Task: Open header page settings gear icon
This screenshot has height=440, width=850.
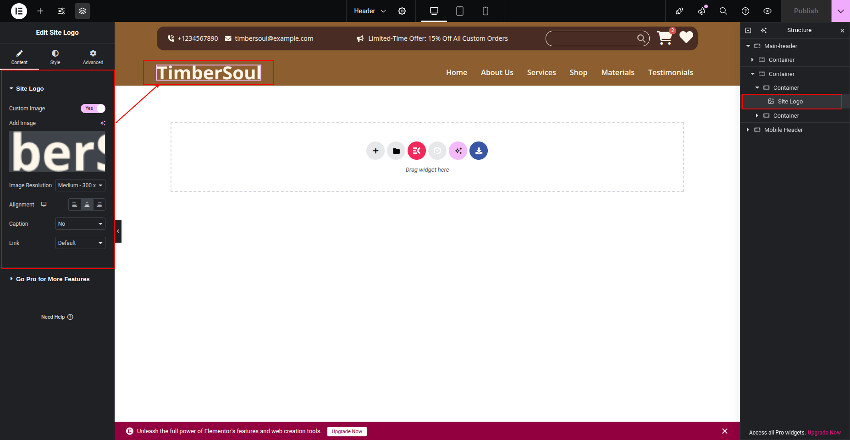Action: 402,11
